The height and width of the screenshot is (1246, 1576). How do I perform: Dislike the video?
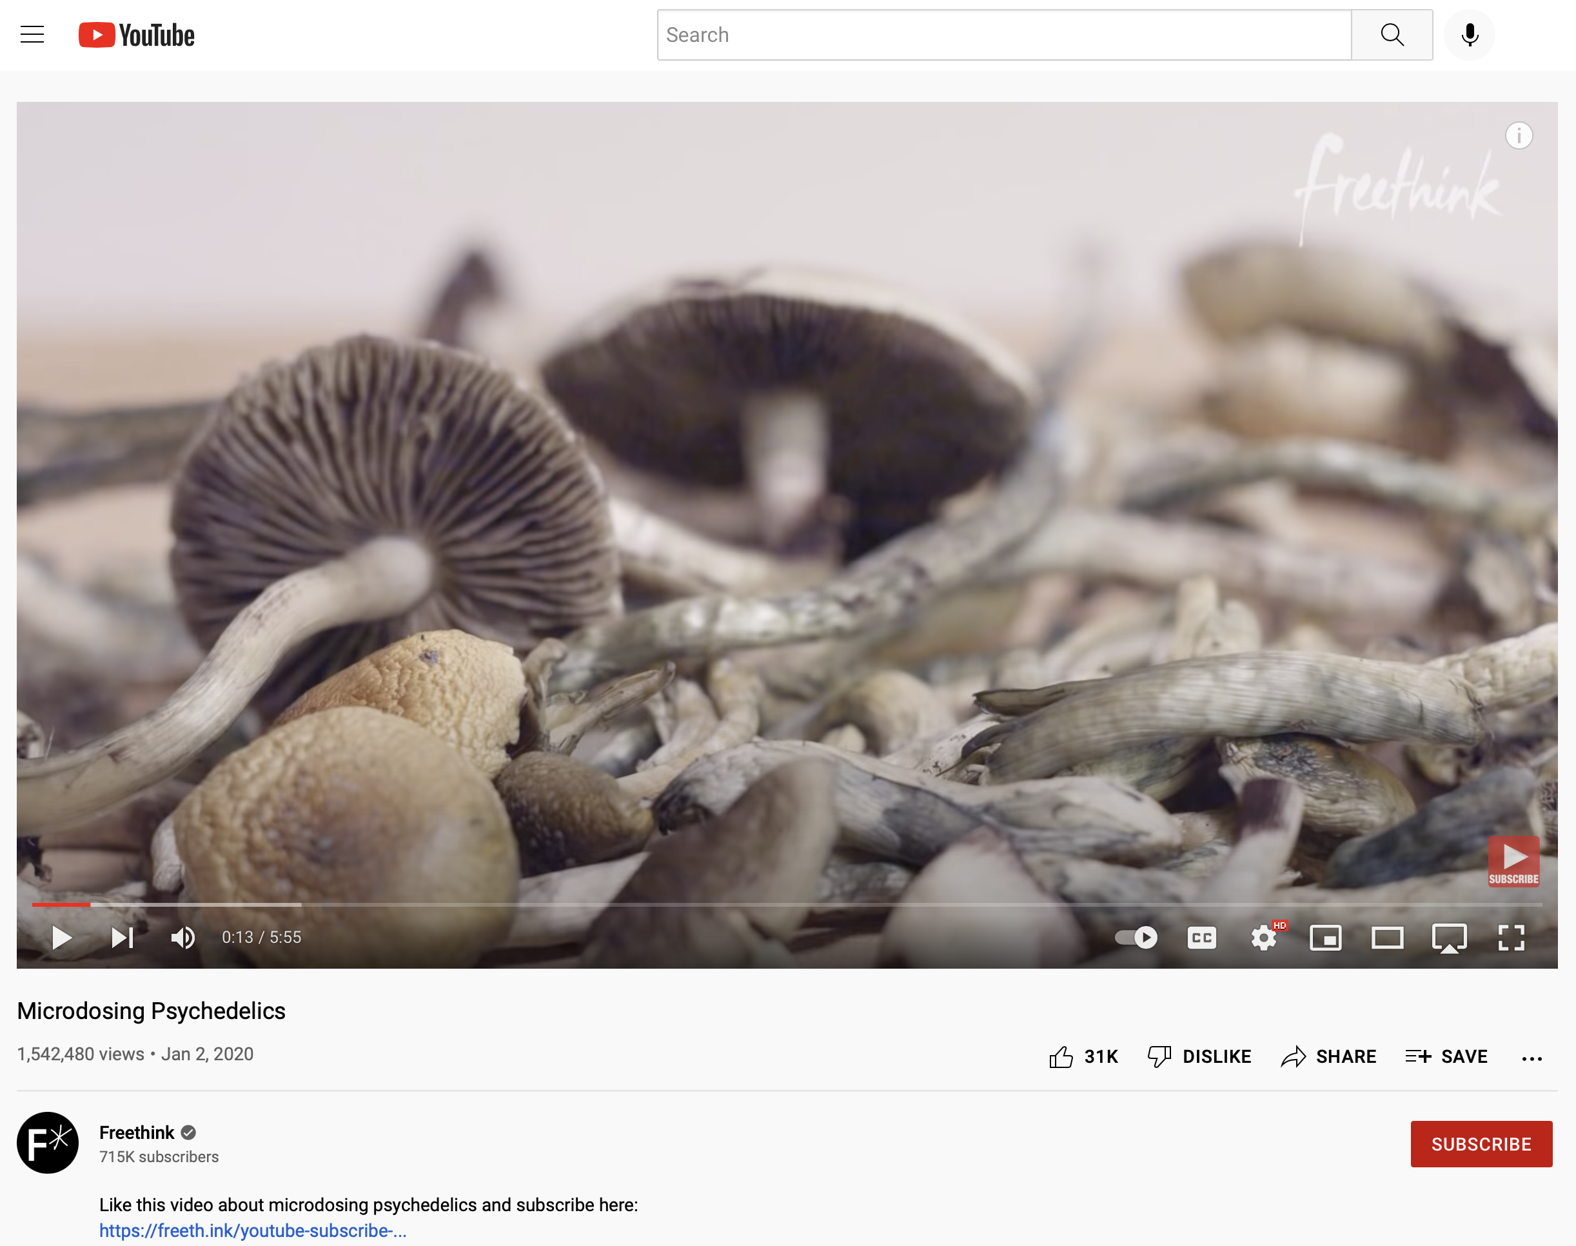[1199, 1056]
